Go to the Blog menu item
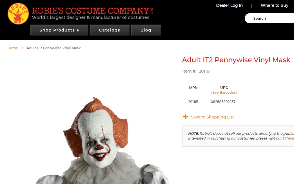Viewport: 294px width, 184px height. (146, 30)
